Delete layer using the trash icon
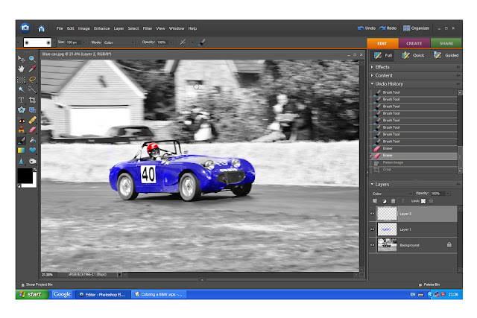The height and width of the screenshot is (318, 477). pyautogui.click(x=393, y=200)
